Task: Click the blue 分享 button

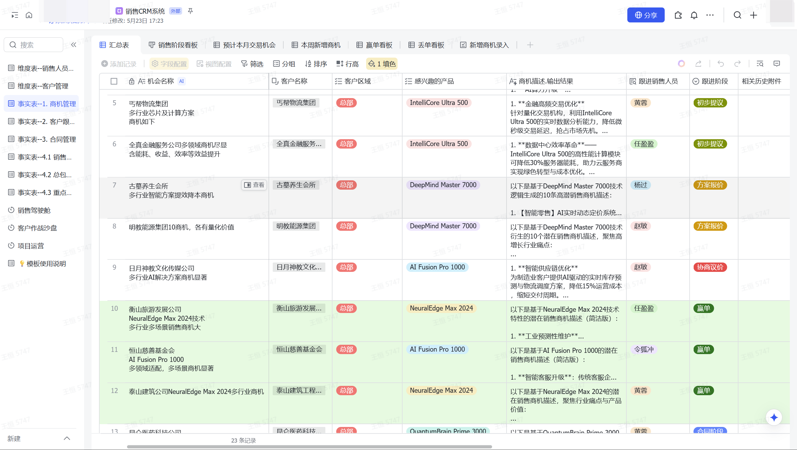Action: [x=646, y=15]
